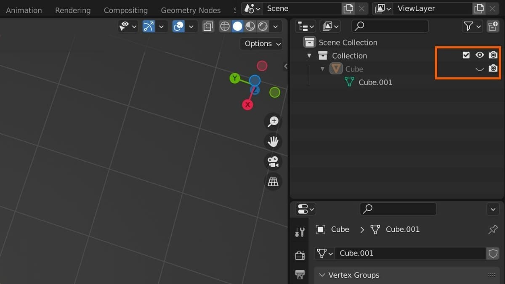Disable Collection render camera icon

[x=493, y=55]
